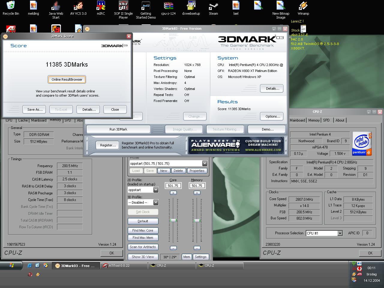Open the Steam desktop shortcut

click(213, 6)
